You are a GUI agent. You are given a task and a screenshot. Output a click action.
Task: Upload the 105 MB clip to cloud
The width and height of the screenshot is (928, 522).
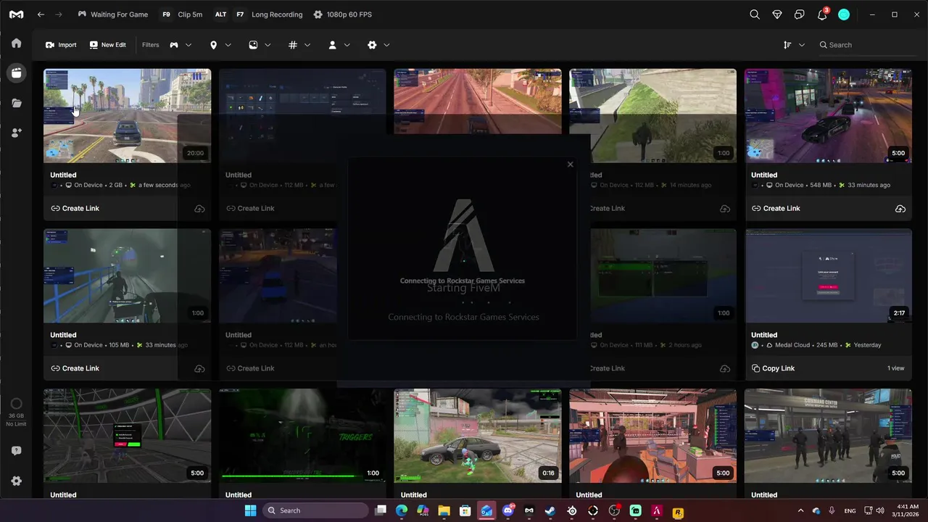199,369
